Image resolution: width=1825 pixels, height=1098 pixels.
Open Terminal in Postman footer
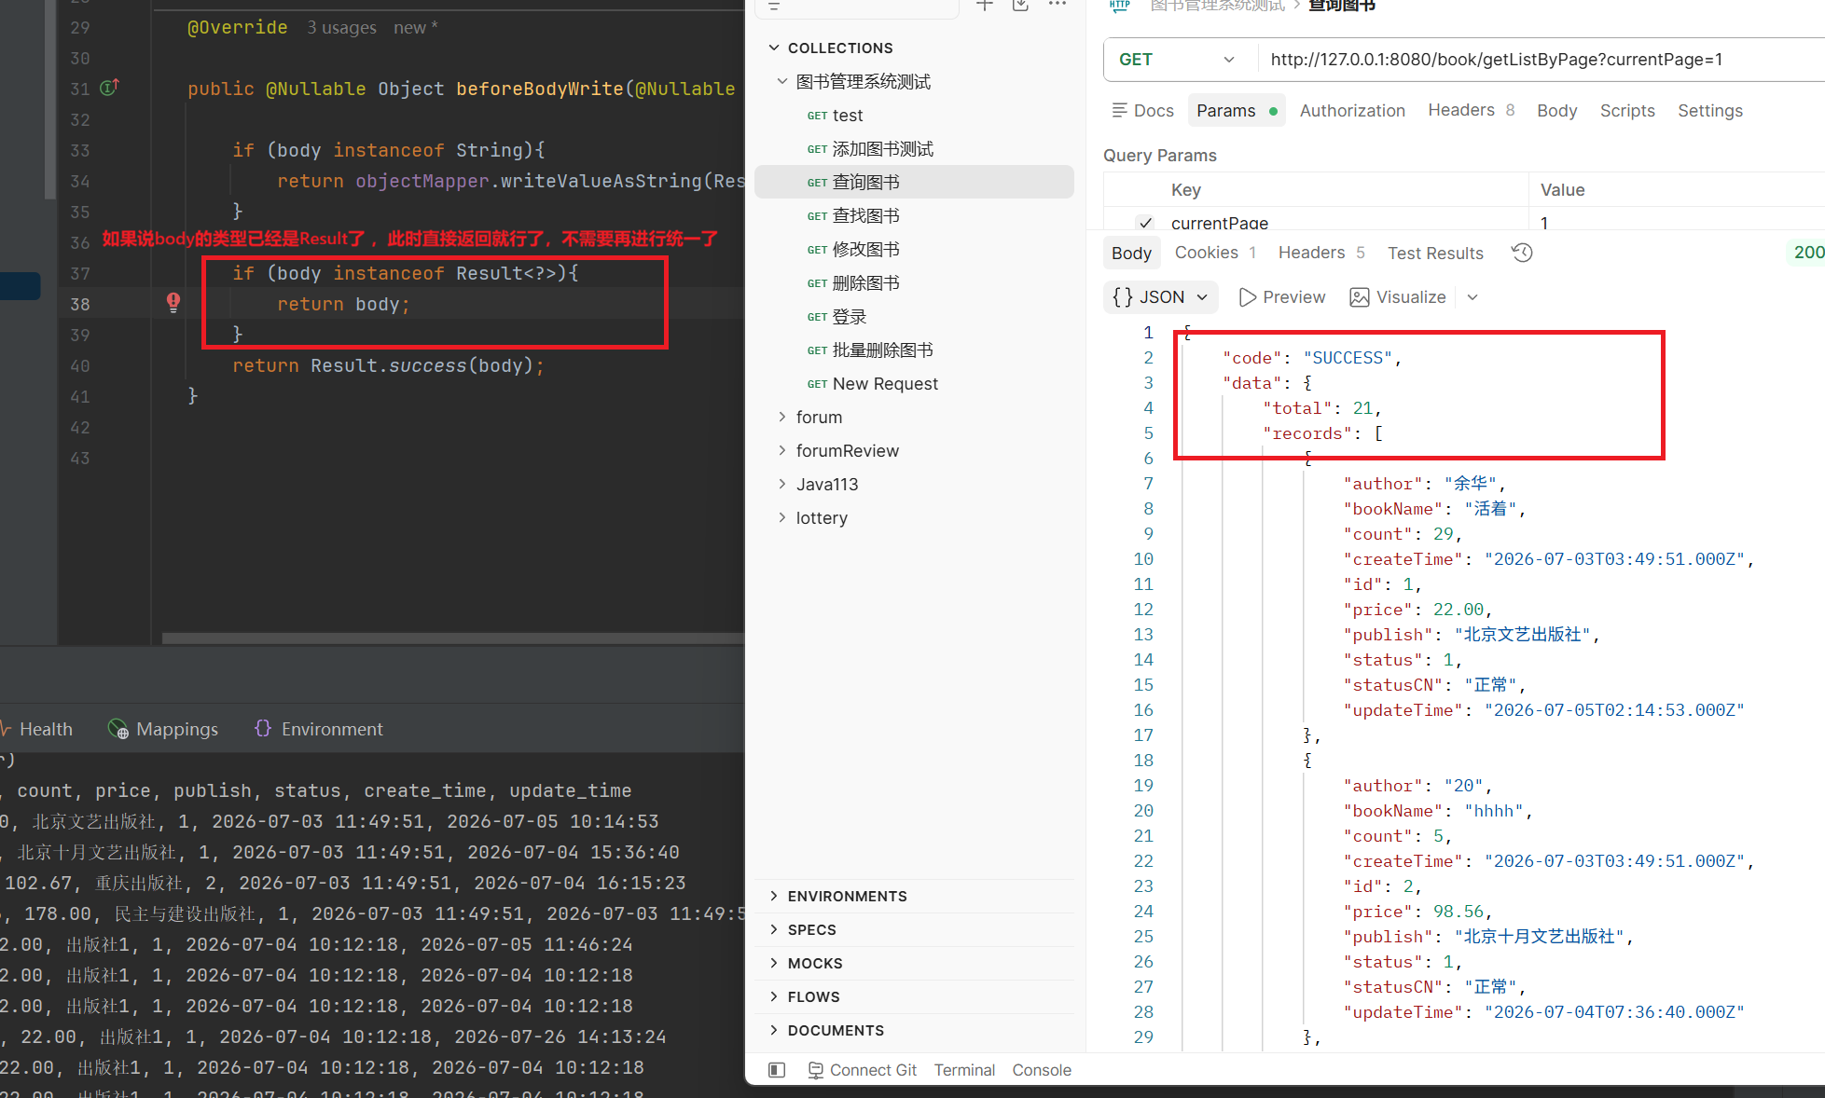pyautogui.click(x=964, y=1070)
